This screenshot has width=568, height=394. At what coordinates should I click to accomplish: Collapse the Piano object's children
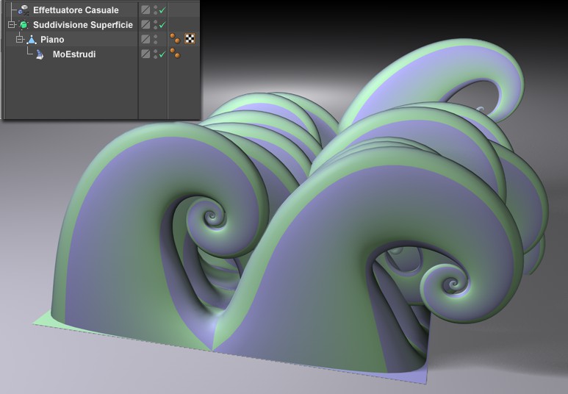[x=19, y=39]
